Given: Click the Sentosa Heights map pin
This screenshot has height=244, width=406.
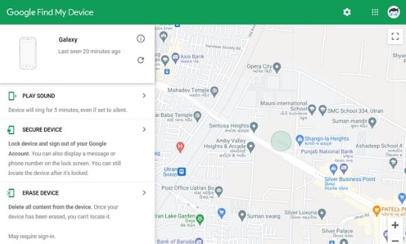Looking at the screenshot, I should 254,127.
